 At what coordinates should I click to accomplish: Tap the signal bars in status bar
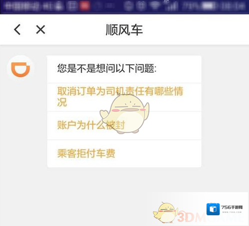coord(171,6)
